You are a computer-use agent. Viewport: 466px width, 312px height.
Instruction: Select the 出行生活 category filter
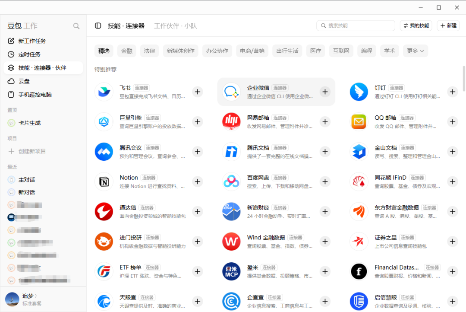pyautogui.click(x=287, y=51)
